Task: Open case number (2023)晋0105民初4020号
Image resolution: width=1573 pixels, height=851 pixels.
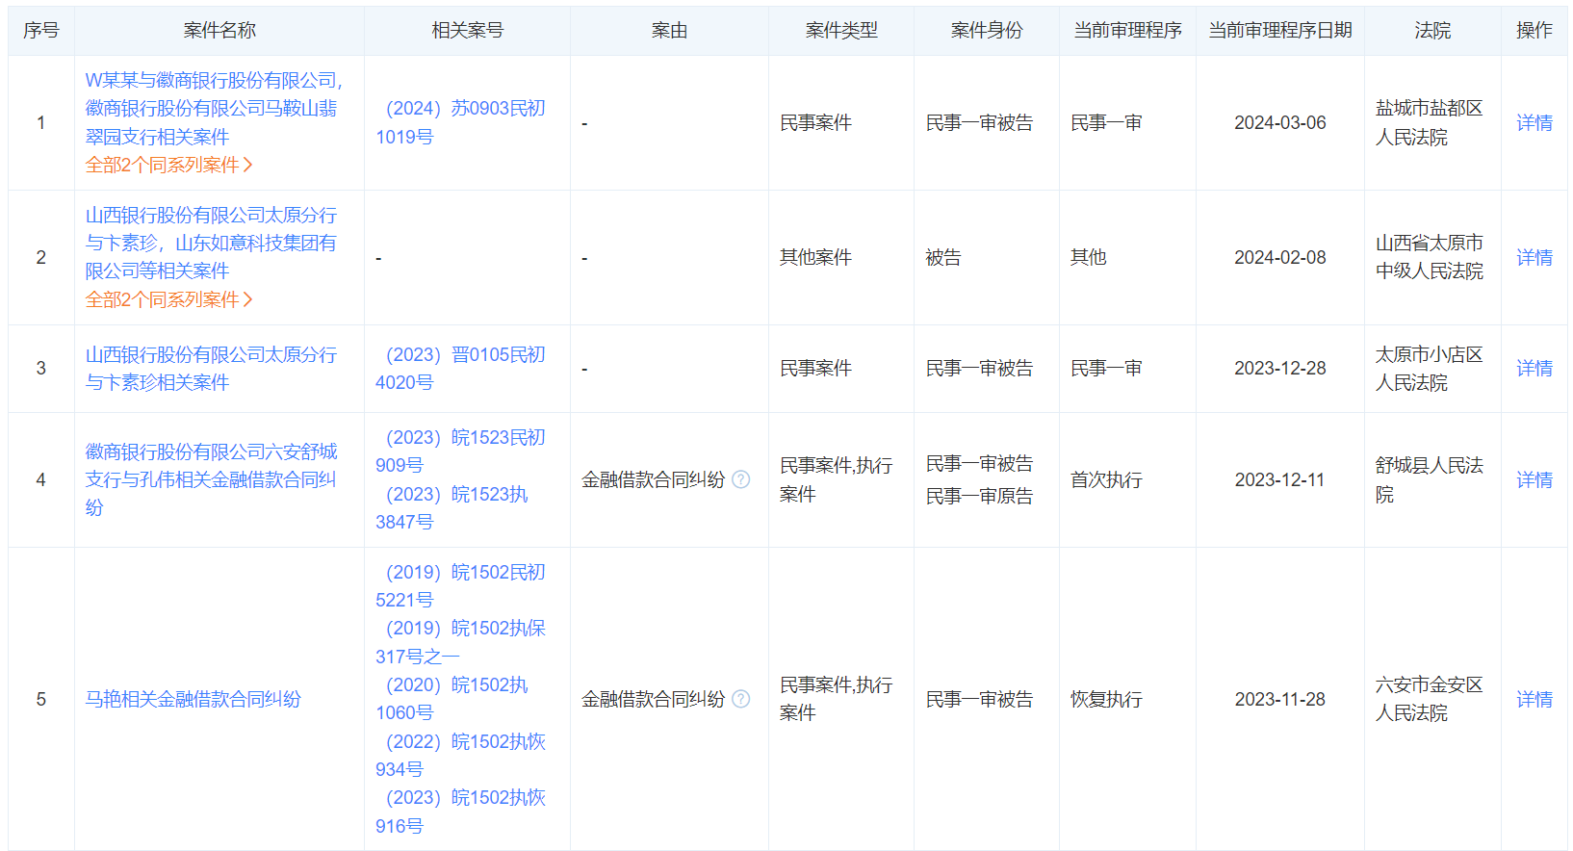Action: point(461,369)
